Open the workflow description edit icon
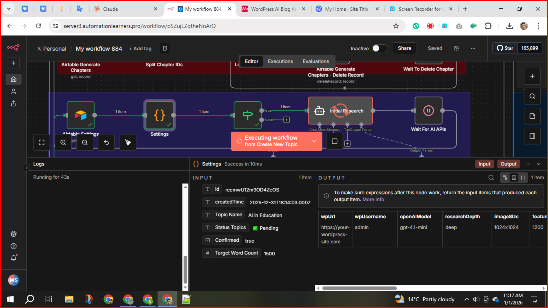The height and width of the screenshot is (308, 548). point(165,48)
